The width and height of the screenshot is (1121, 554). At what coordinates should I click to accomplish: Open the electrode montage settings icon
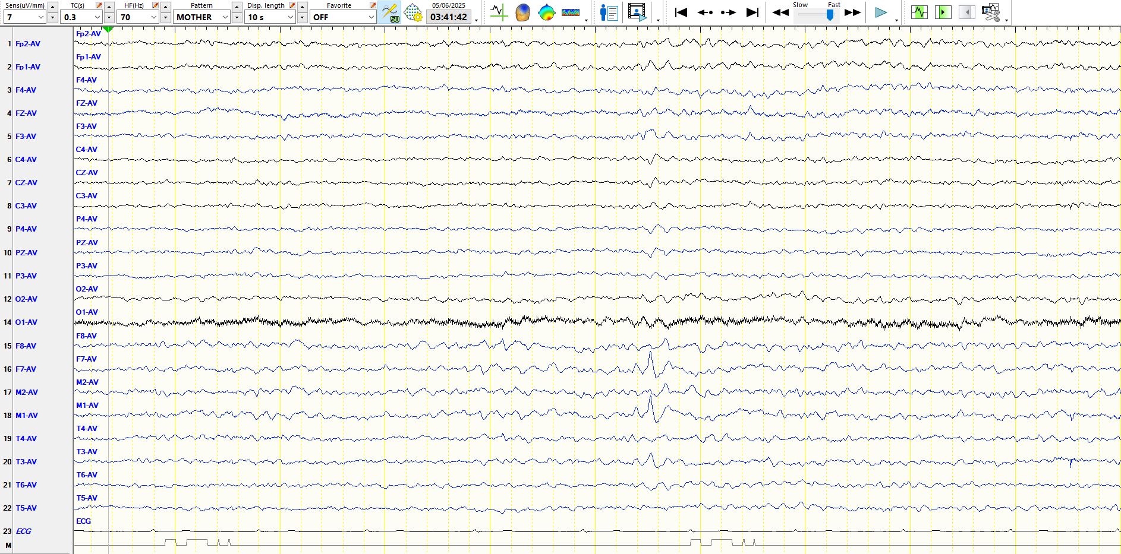413,12
